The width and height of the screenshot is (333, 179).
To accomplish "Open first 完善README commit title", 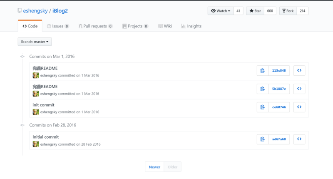I will click(45, 68).
